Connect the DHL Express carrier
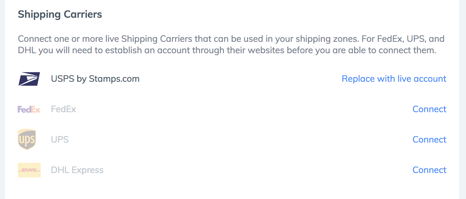 [429, 170]
